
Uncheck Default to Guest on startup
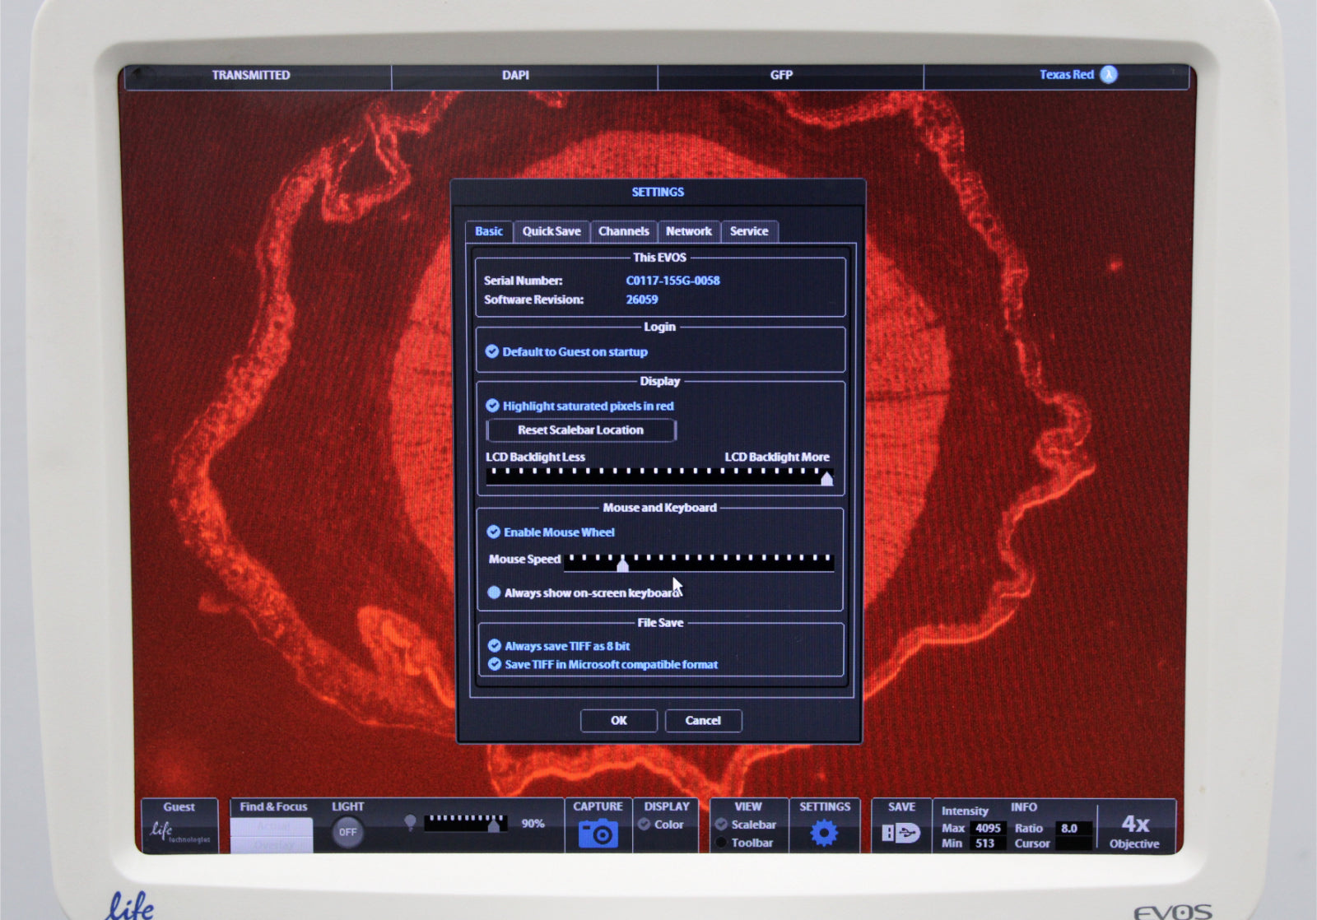coord(492,351)
